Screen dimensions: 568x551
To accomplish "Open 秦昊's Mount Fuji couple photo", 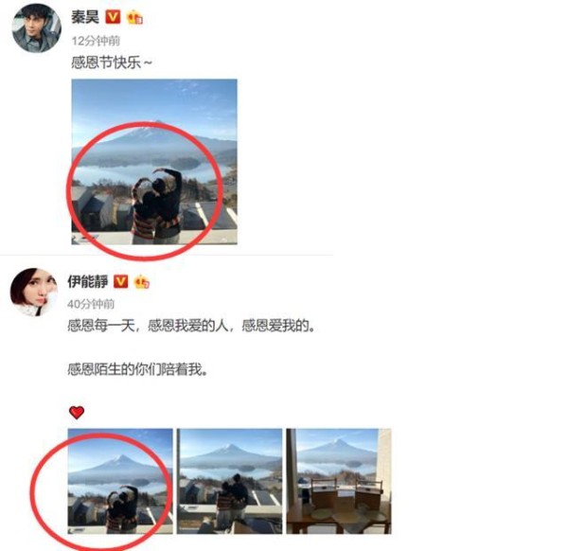I will pyautogui.click(x=154, y=162).
